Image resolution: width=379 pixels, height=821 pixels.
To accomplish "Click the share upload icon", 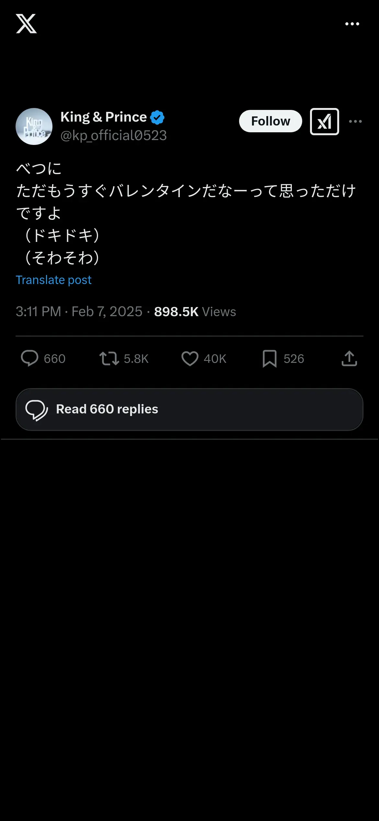I will (x=349, y=359).
